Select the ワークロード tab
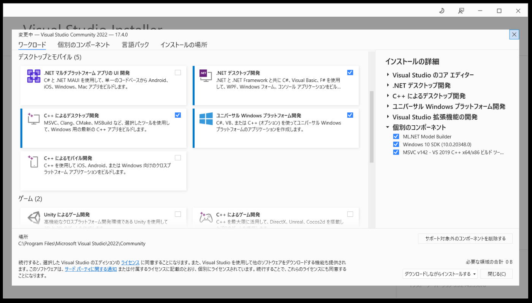The width and height of the screenshot is (532, 303). (32, 45)
